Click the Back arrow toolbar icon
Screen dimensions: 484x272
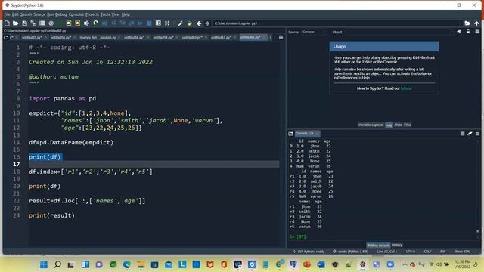199,23
